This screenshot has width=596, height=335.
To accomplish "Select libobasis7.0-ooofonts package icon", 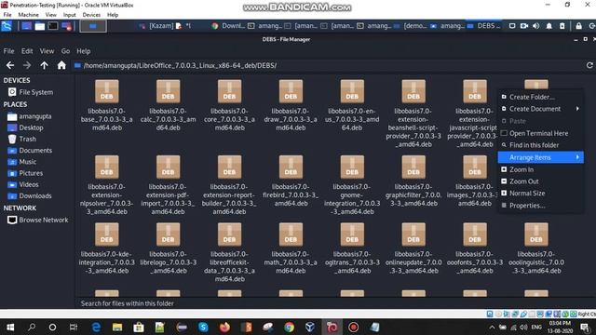I will click(x=475, y=234).
